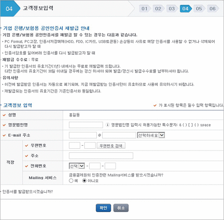Select step 01 in progress indicator
The image size is (224, 220).
145,9
